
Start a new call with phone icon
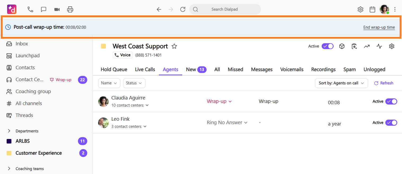click(x=30, y=10)
